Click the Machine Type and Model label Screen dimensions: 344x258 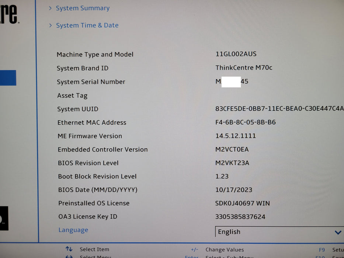pos(95,55)
